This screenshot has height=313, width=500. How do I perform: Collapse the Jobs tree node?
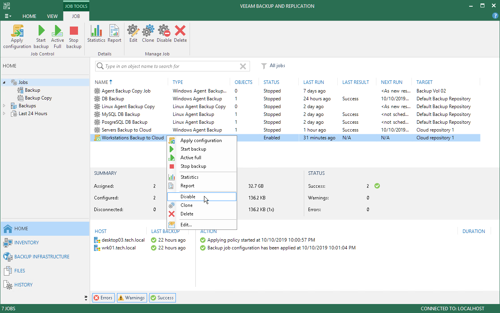click(x=4, y=82)
